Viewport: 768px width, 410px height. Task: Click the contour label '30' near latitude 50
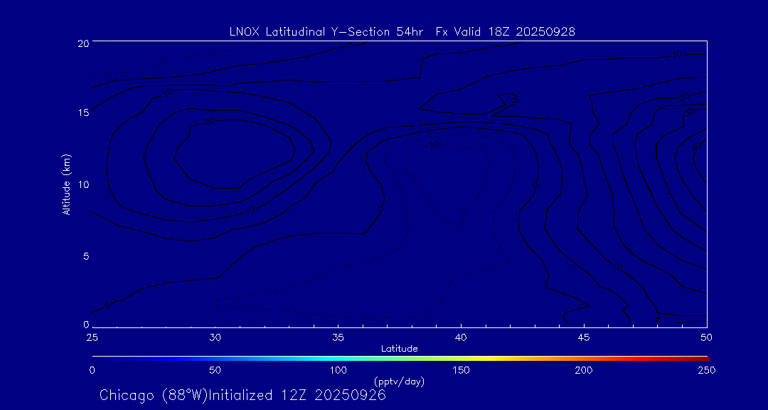pyautogui.click(x=690, y=112)
